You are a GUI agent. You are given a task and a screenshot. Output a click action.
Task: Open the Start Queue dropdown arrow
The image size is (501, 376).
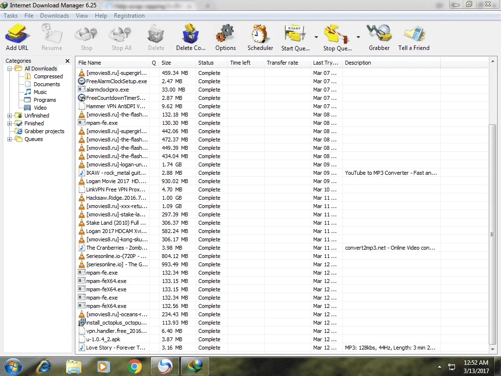click(316, 37)
